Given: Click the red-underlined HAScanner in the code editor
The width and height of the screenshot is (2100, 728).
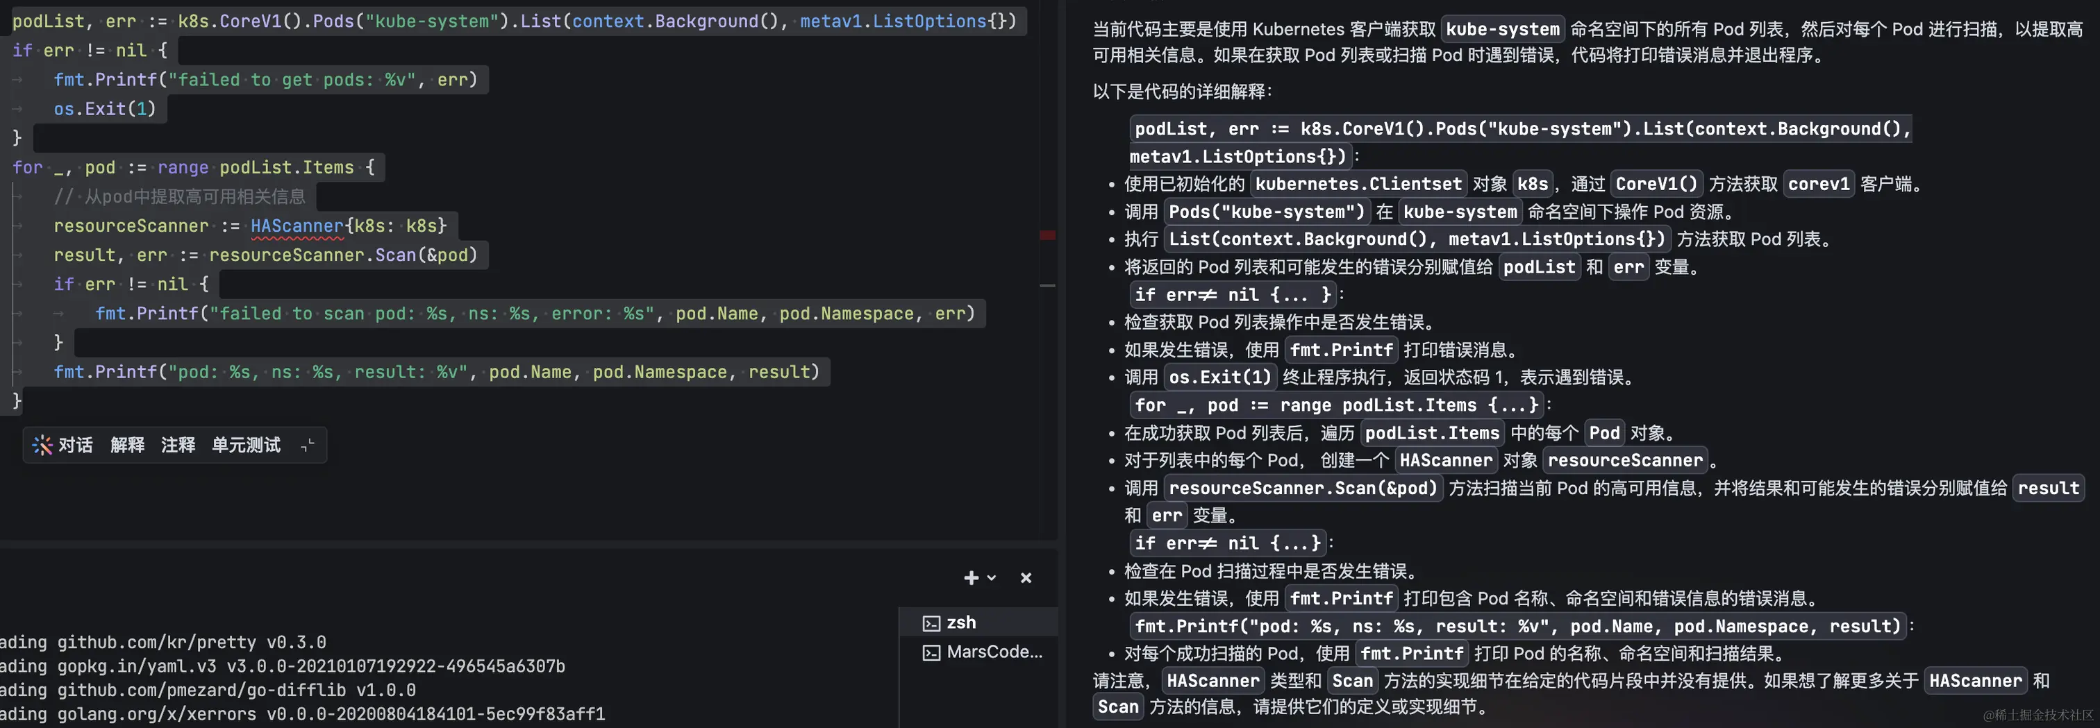Looking at the screenshot, I should coord(297,226).
